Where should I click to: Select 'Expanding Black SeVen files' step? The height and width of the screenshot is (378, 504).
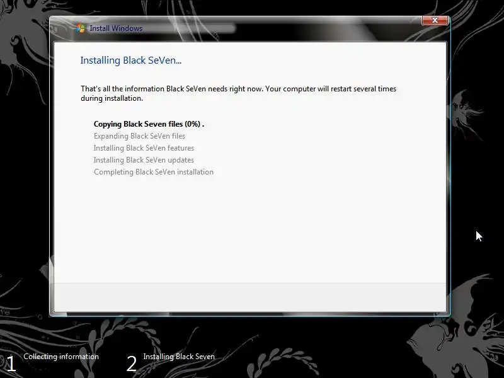click(139, 136)
